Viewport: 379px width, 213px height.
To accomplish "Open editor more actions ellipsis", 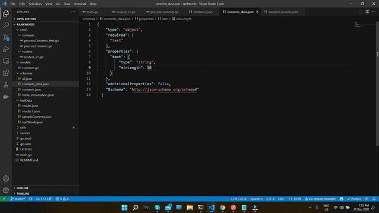I will click(374, 12).
